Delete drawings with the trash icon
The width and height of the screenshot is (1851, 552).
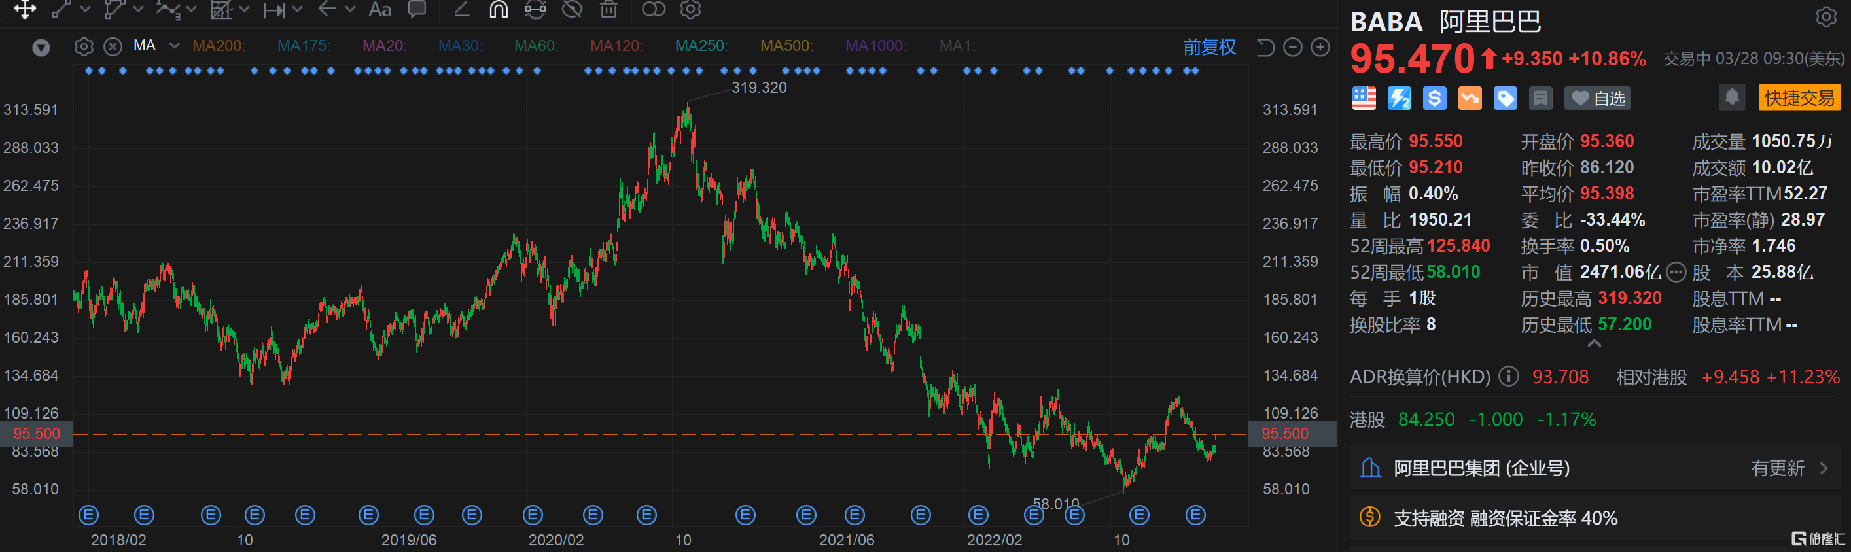point(608,9)
